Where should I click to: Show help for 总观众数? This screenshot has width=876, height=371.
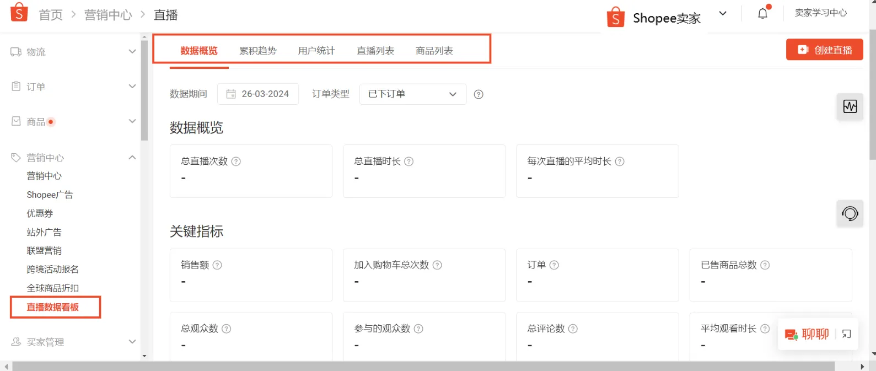(226, 329)
